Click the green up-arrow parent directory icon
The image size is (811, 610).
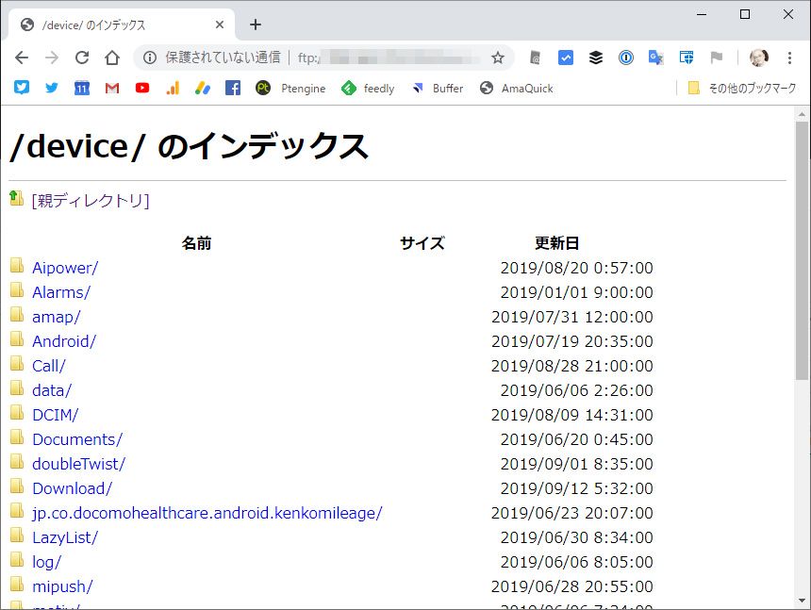(x=17, y=198)
